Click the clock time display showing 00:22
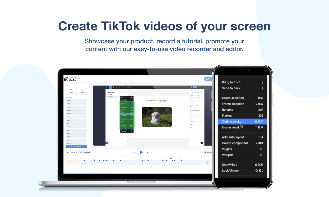Screen dimensions: 329x197 click(x=208, y=152)
